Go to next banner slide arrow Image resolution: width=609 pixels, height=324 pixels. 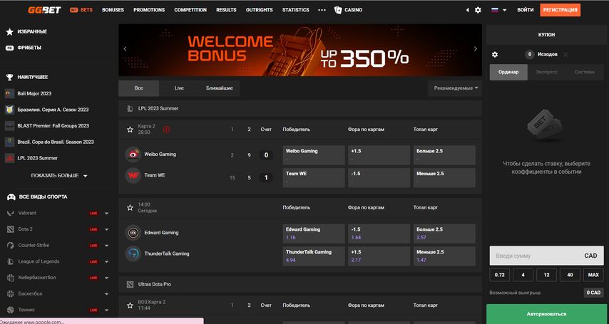tap(476, 49)
